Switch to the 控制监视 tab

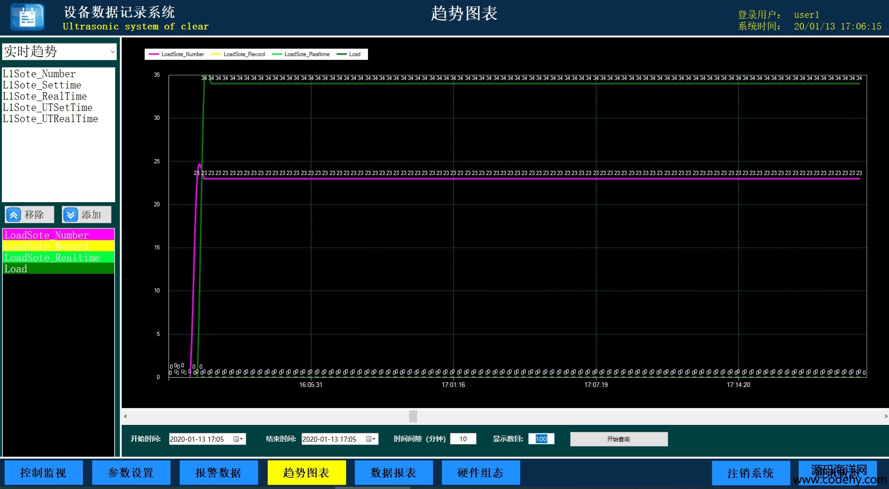pos(44,473)
